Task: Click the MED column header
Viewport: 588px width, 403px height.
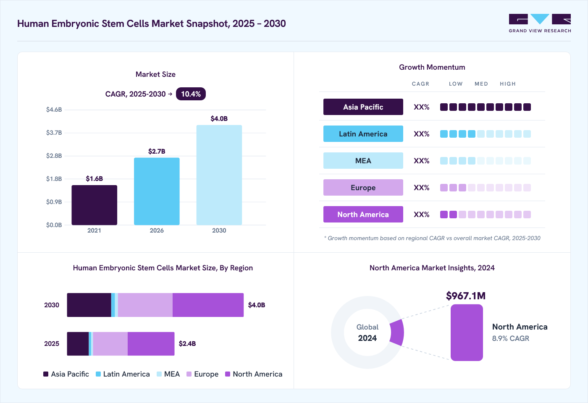Action: click(x=481, y=84)
